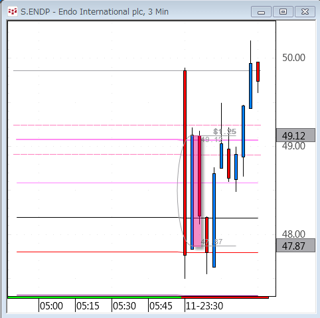Image resolution: width=320 pixels, height=318 pixels.
Task: Select the solid red horizontal line
Action: (x=137, y=252)
